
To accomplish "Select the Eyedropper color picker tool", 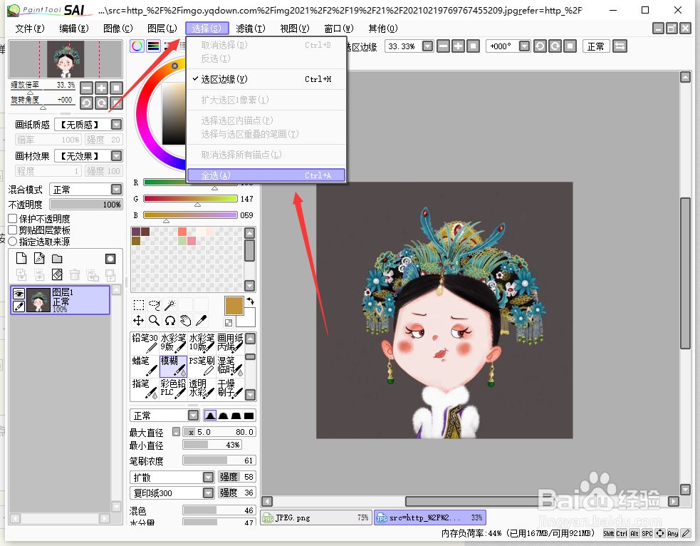I will pyautogui.click(x=201, y=321).
